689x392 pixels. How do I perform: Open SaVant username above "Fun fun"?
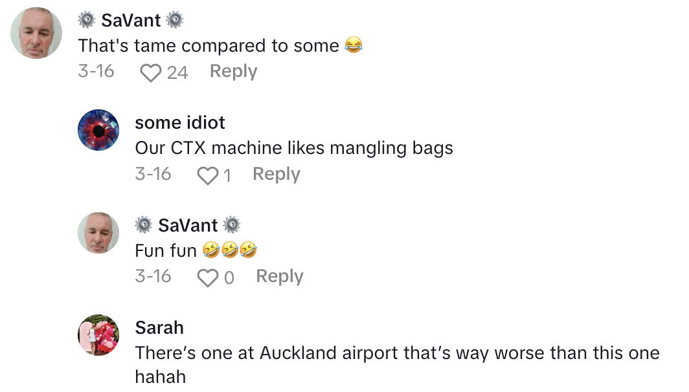(188, 225)
